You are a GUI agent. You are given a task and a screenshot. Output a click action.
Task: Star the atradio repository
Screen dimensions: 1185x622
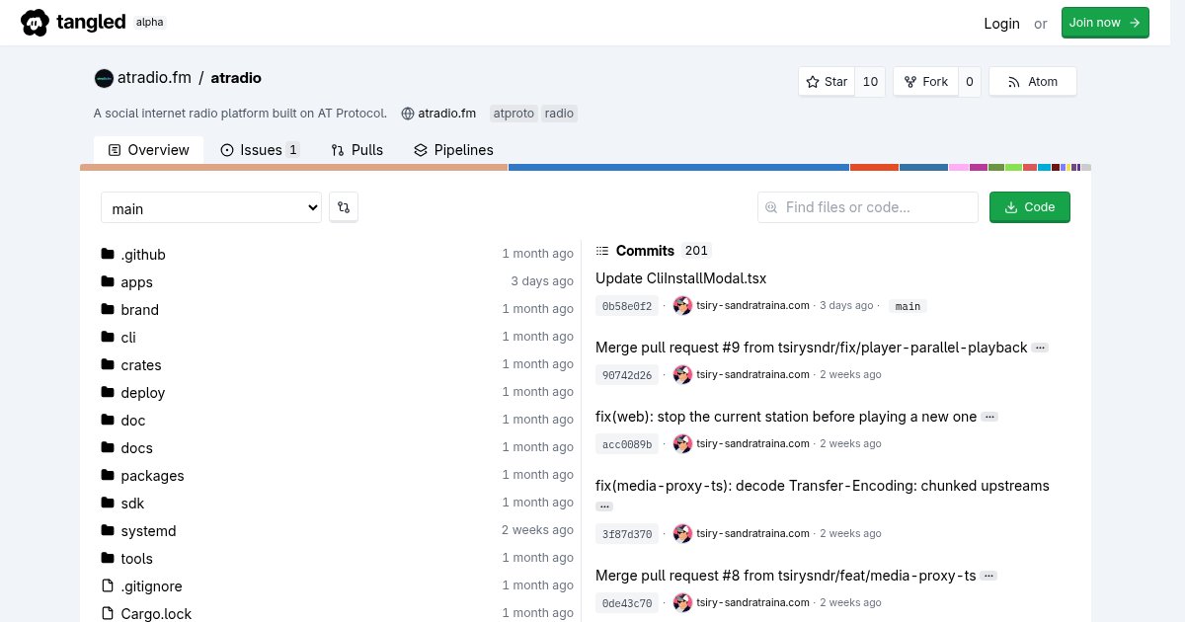click(x=827, y=82)
